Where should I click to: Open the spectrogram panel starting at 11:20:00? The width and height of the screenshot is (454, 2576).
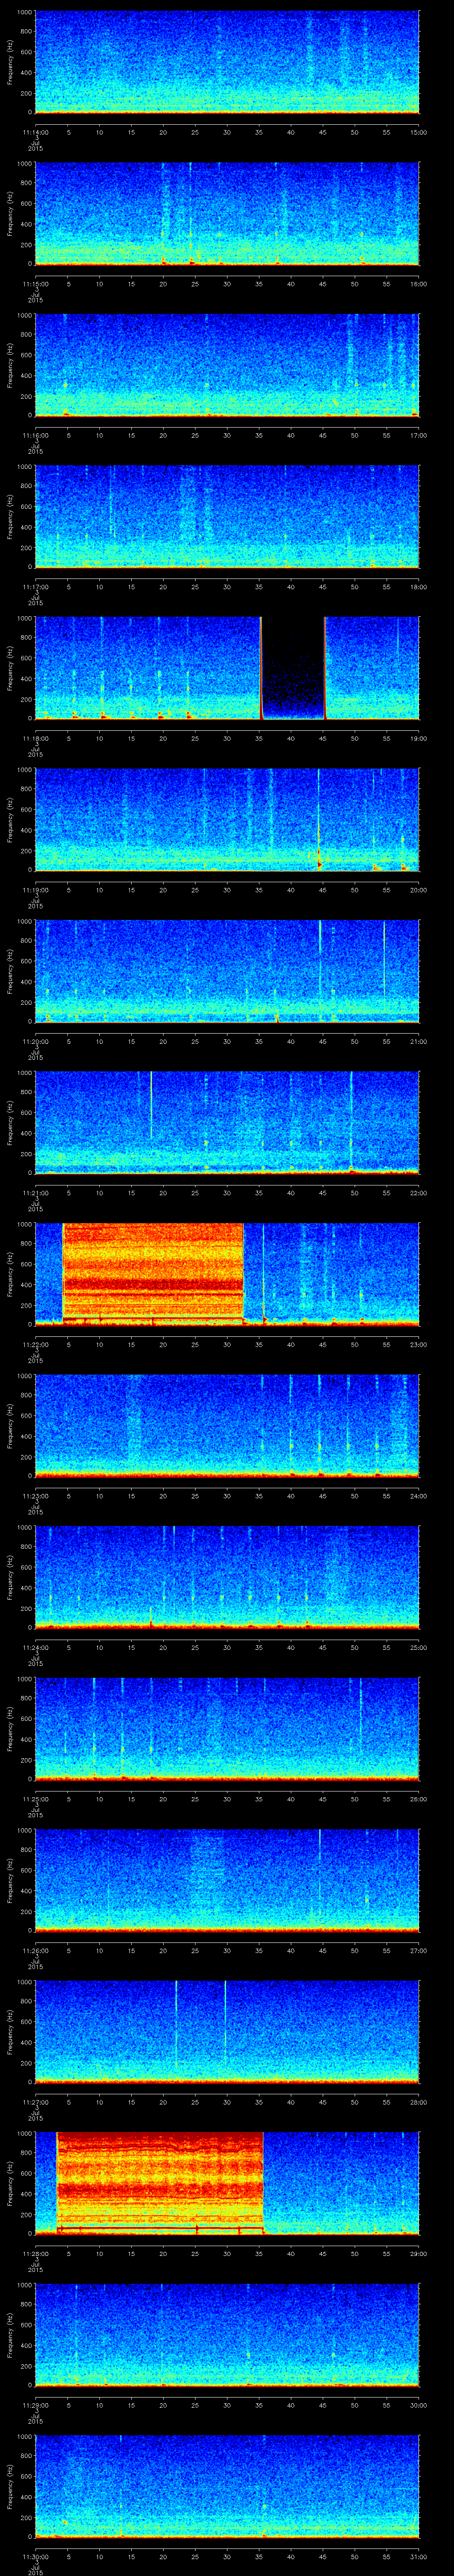point(227,971)
